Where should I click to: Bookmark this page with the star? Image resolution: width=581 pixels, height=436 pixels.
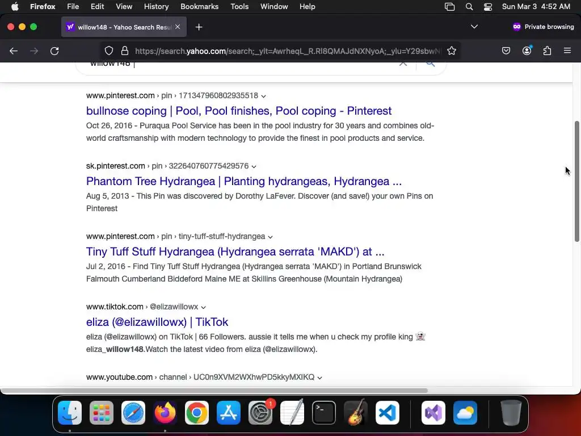point(451,51)
